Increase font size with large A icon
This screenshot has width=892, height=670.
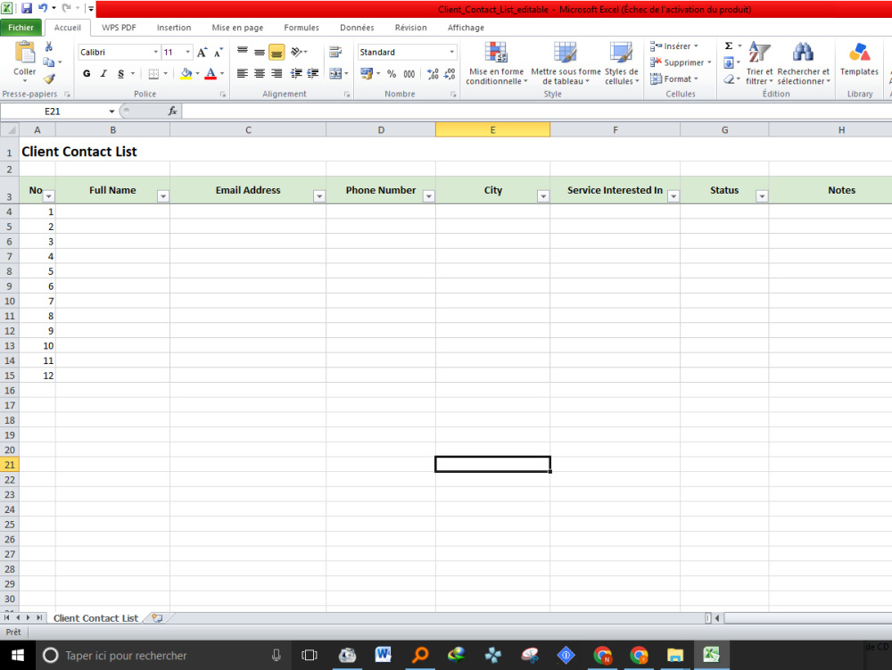(x=202, y=53)
